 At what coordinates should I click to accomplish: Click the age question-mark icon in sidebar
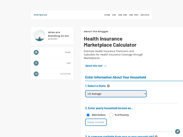click(x=36, y=63)
